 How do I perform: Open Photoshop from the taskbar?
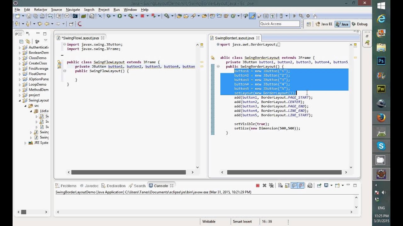(381, 61)
